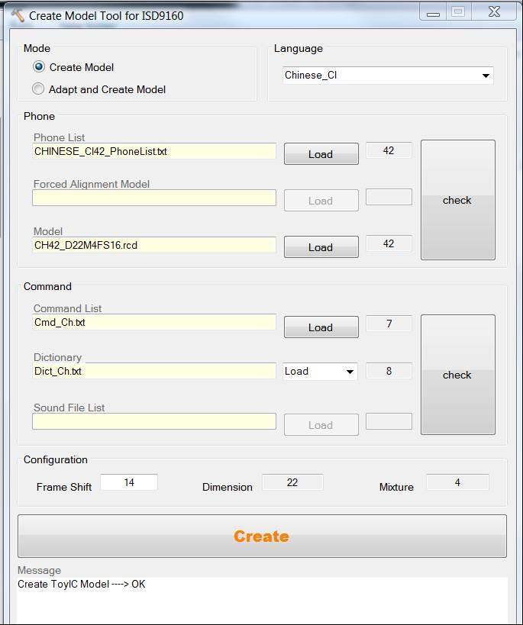Click the Frame Shift value field
The image size is (523, 625).
point(129,482)
